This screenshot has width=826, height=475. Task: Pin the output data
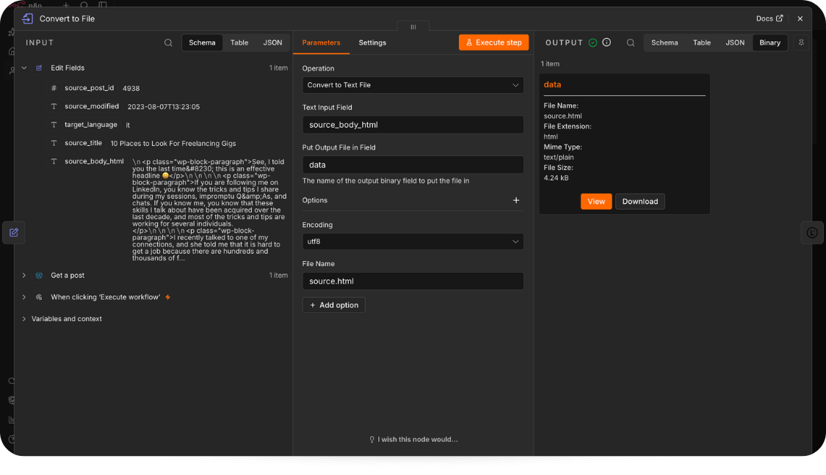[801, 43]
